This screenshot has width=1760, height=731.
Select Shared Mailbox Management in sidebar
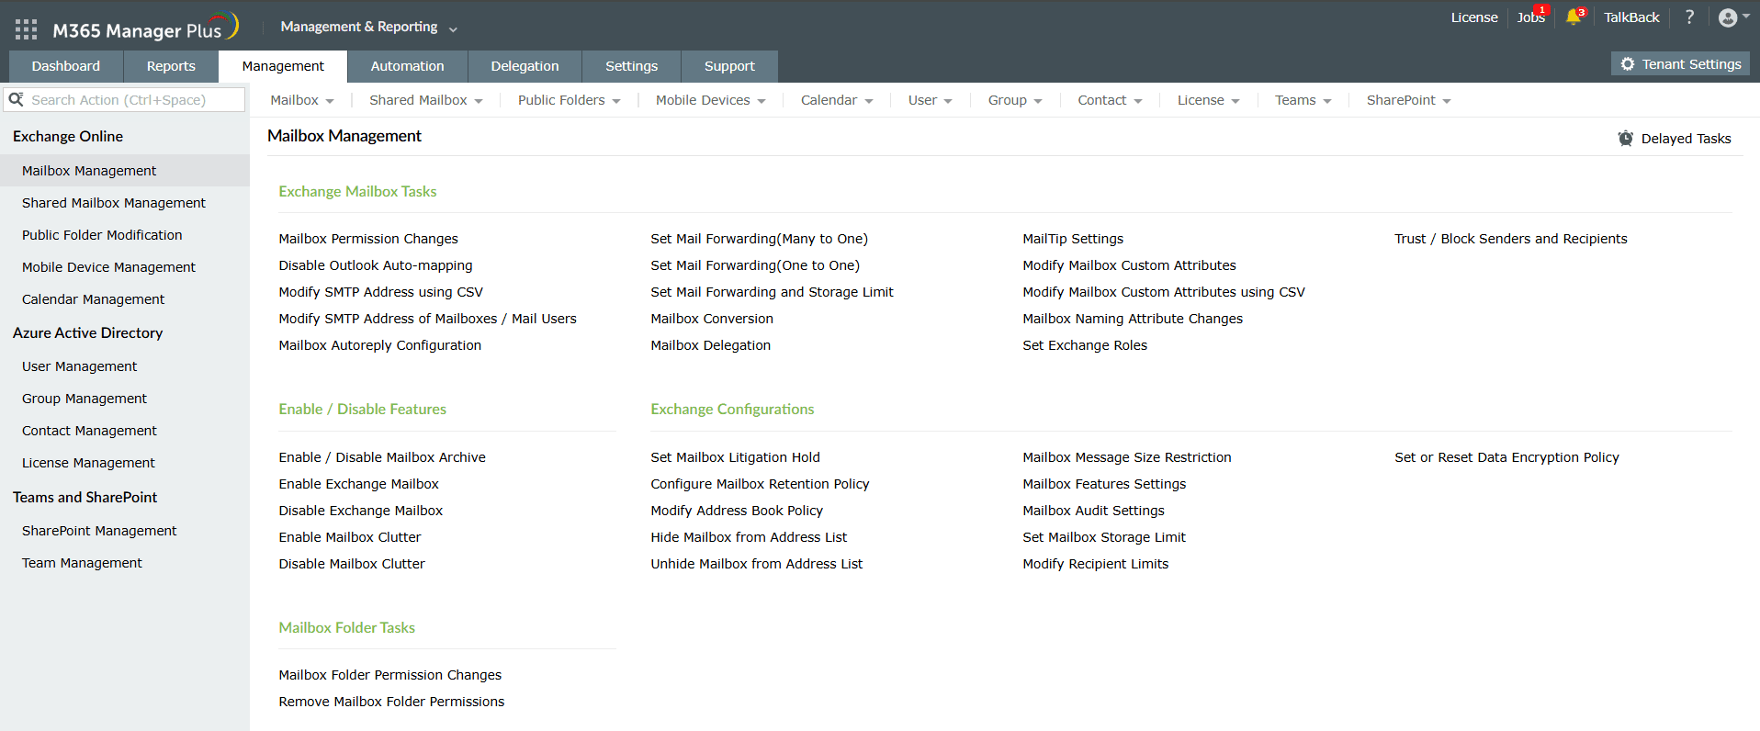tap(114, 203)
